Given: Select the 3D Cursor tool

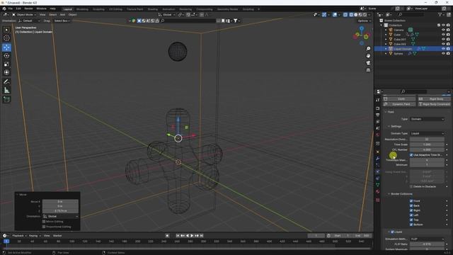Looking at the screenshot, I should click(x=6, y=38).
